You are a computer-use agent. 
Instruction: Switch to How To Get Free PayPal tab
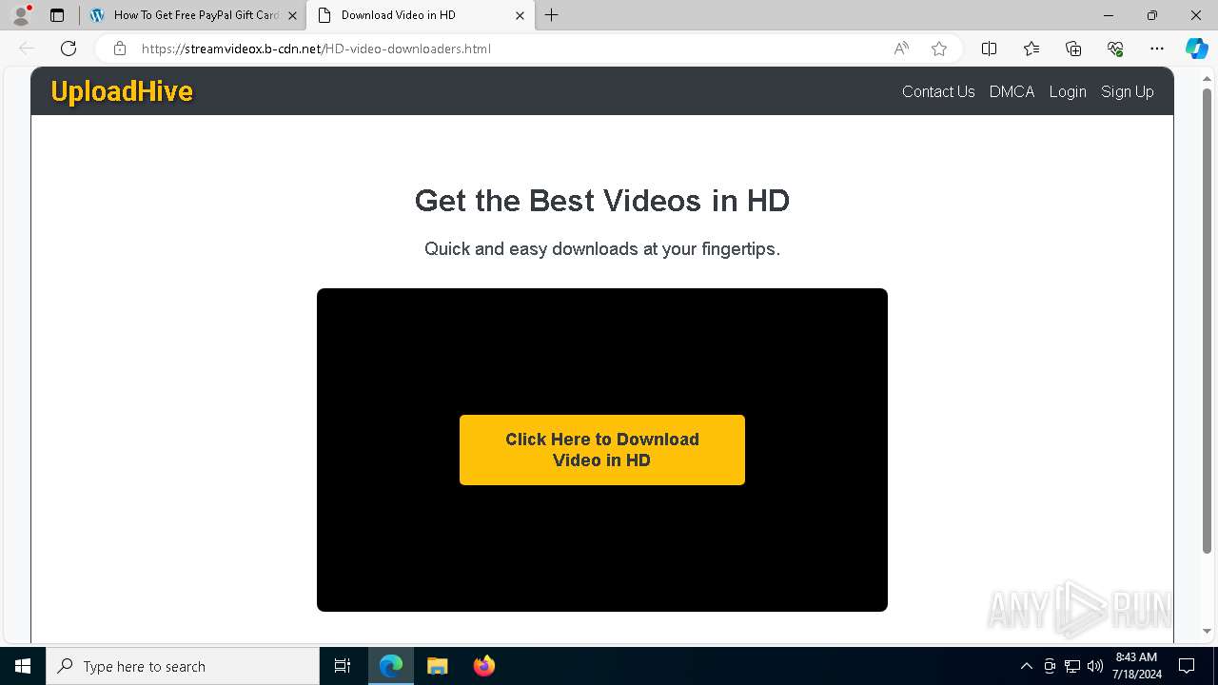pos(196,15)
